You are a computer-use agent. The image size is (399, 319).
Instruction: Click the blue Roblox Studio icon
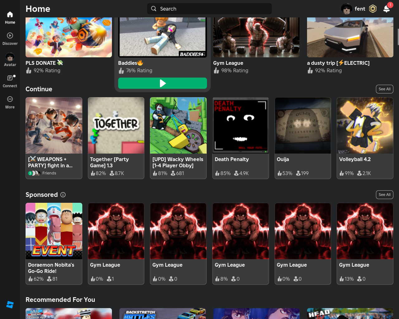[10, 305]
